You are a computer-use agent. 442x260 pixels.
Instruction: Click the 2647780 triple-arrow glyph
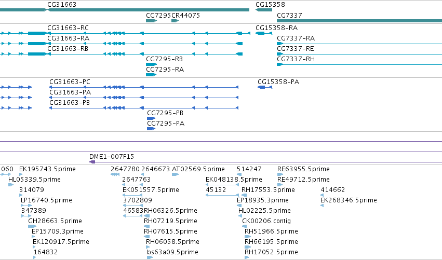[115, 175]
